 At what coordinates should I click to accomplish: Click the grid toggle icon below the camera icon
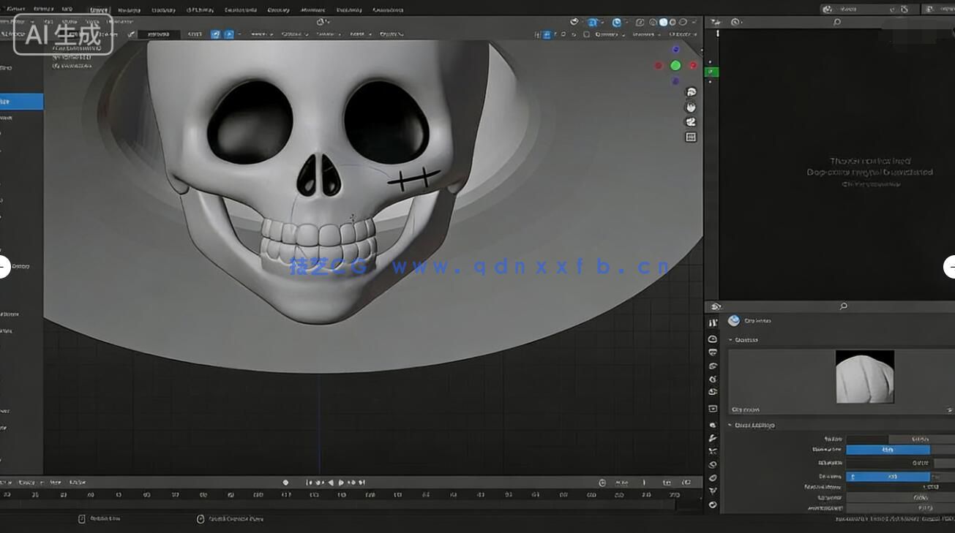click(x=691, y=137)
